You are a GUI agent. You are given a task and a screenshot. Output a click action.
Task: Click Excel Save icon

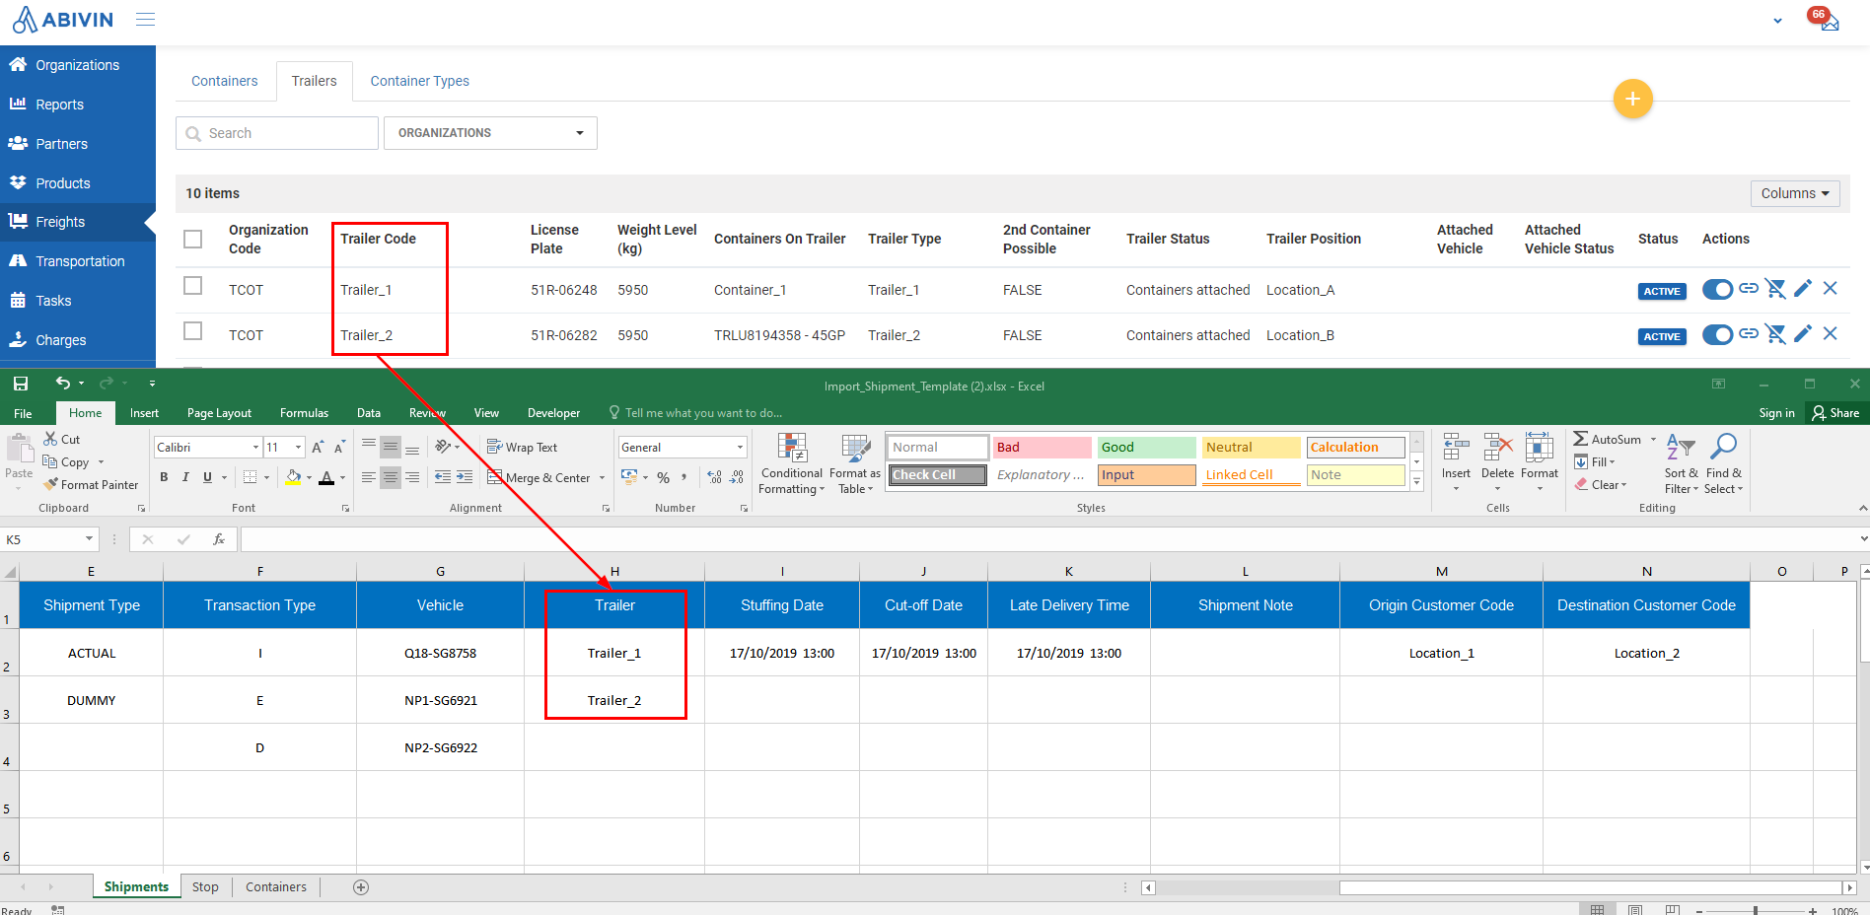coord(21,384)
